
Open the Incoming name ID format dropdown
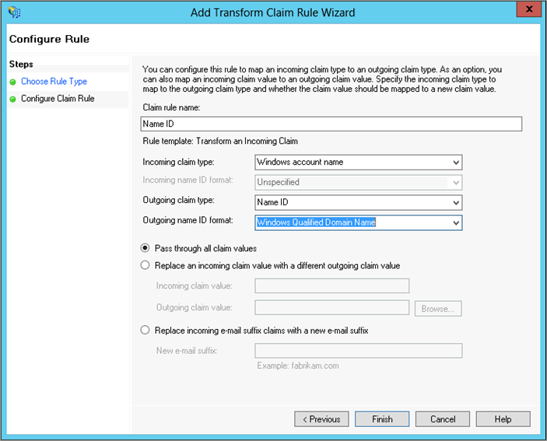point(358,182)
